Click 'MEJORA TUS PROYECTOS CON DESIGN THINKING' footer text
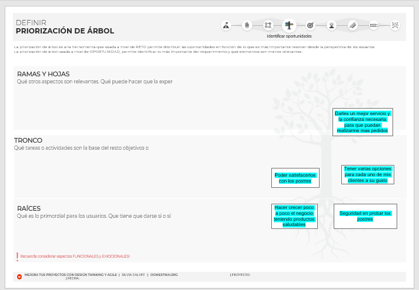419x290 pixels. [x=71, y=275]
